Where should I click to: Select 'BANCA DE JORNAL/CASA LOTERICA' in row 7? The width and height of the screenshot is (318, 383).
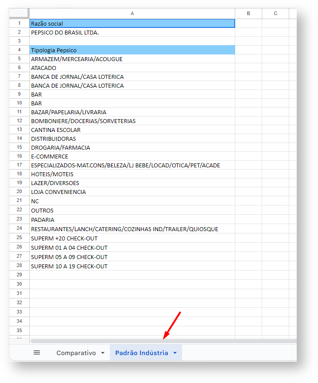point(132,77)
